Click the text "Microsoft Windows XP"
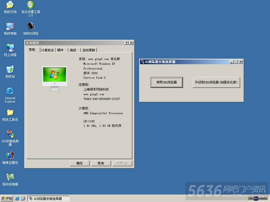The width and height of the screenshot is (270, 202). 99,64
